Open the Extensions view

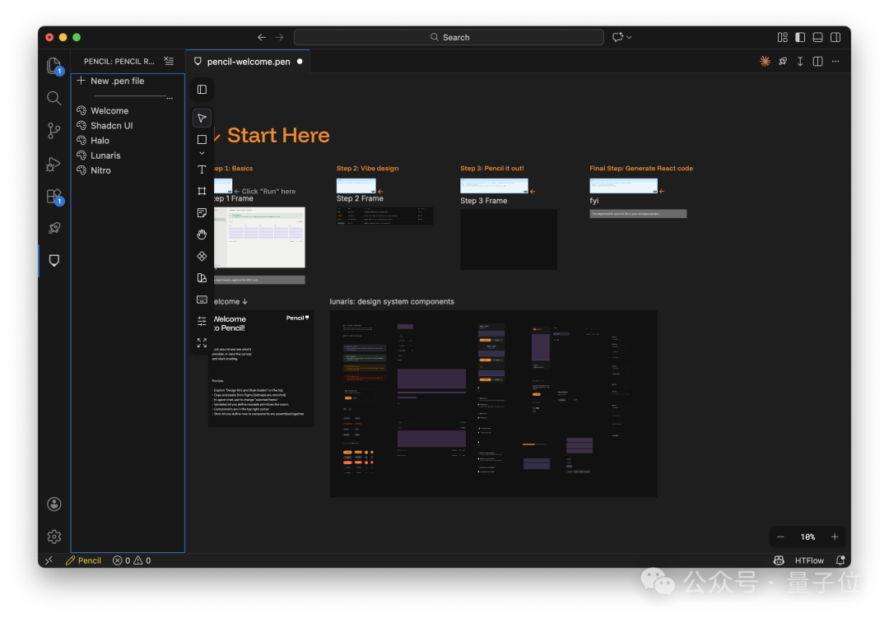(x=54, y=196)
